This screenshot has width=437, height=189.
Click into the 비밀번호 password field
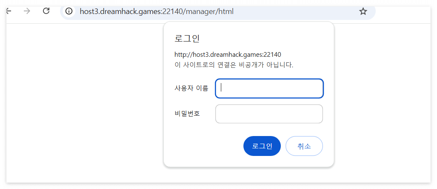[269, 114]
